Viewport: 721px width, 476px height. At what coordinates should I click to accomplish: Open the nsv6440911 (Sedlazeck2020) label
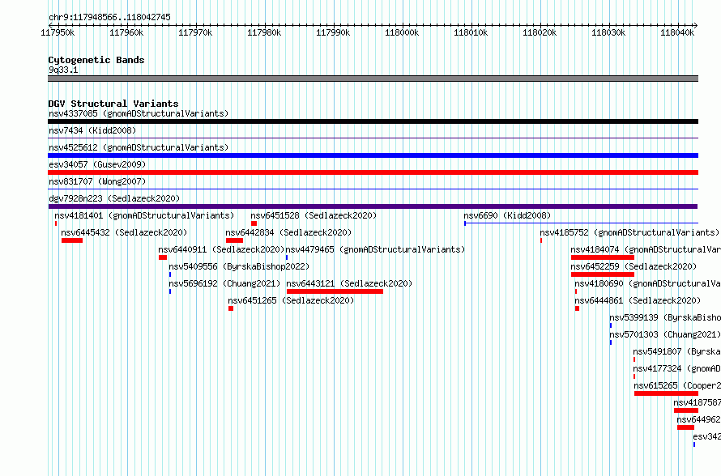click(221, 249)
